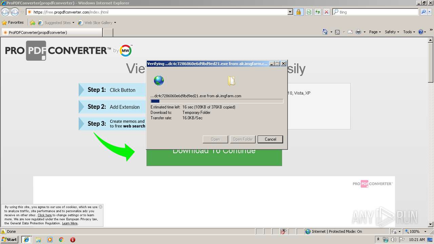Click the Print icon
Image resolution: width=434 pixels, height=244 pixels.
358,32
